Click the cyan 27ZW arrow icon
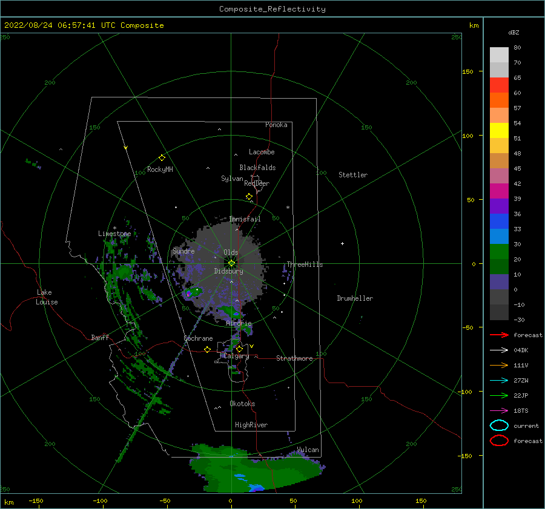The width and height of the screenshot is (545, 509). [x=499, y=381]
